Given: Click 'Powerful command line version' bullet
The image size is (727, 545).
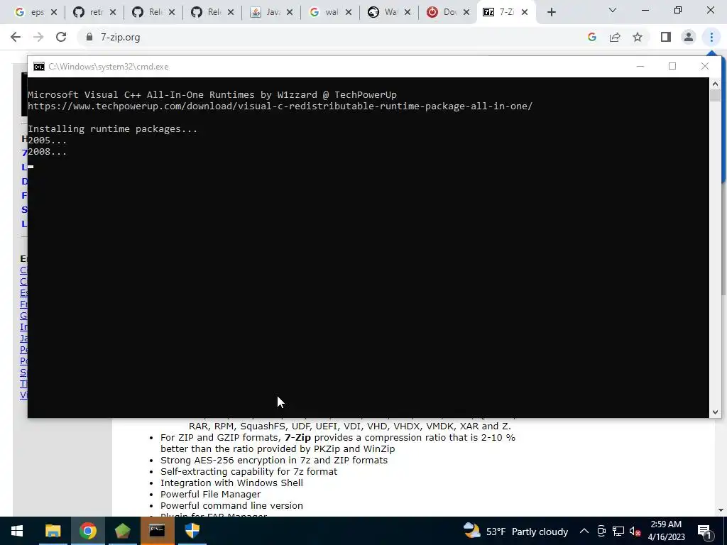Looking at the screenshot, I should click(232, 505).
